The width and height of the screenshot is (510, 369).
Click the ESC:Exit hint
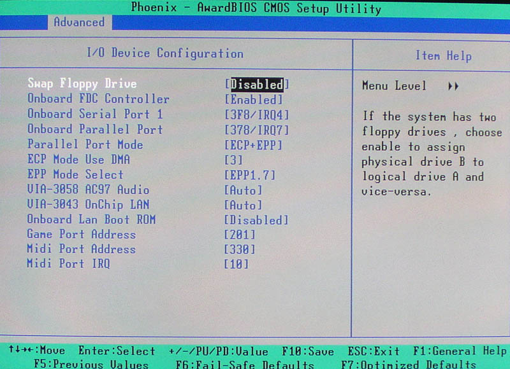tap(374, 351)
